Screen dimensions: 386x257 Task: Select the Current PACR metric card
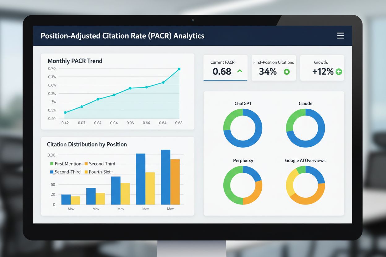(225, 68)
